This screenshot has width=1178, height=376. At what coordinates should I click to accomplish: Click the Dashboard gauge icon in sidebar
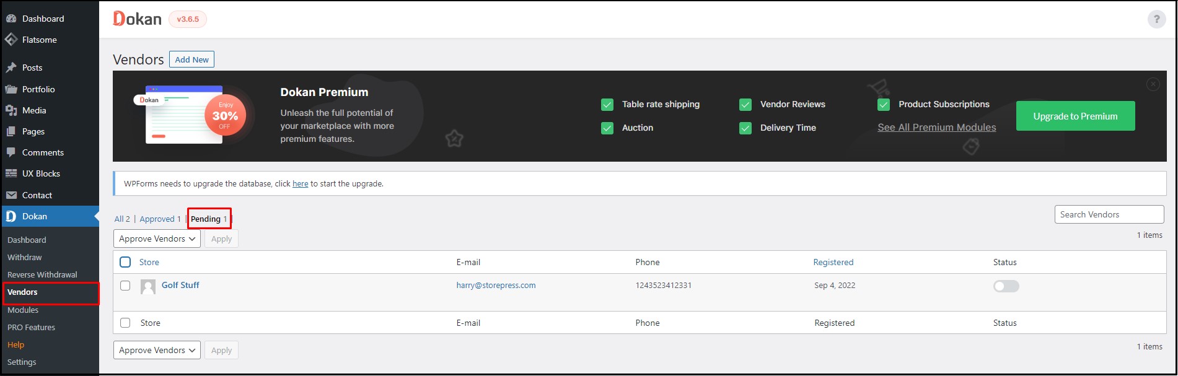(11, 19)
